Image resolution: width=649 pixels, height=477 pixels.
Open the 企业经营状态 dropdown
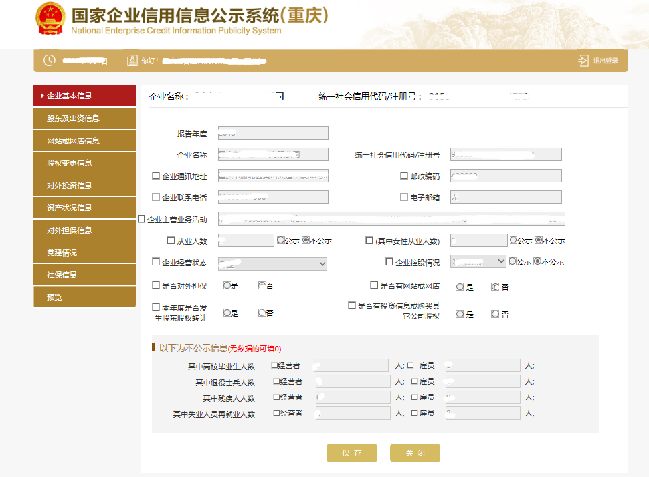pos(272,263)
